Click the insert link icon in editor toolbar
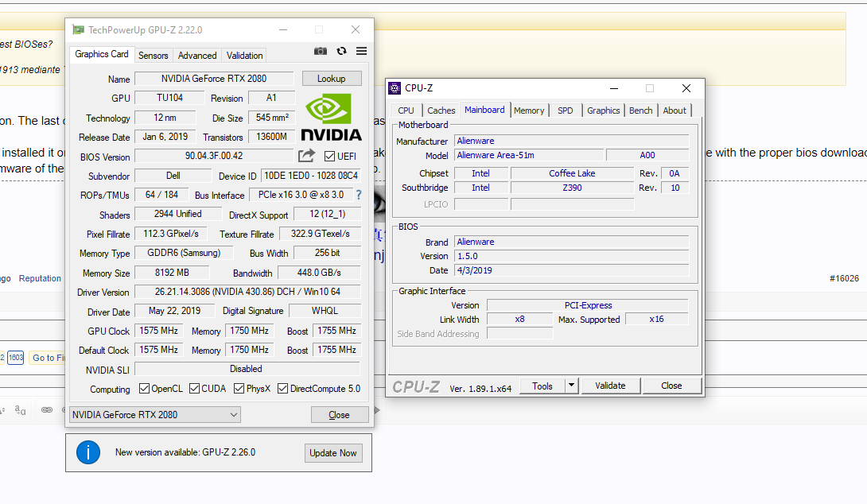The height and width of the screenshot is (504, 867). [x=47, y=409]
